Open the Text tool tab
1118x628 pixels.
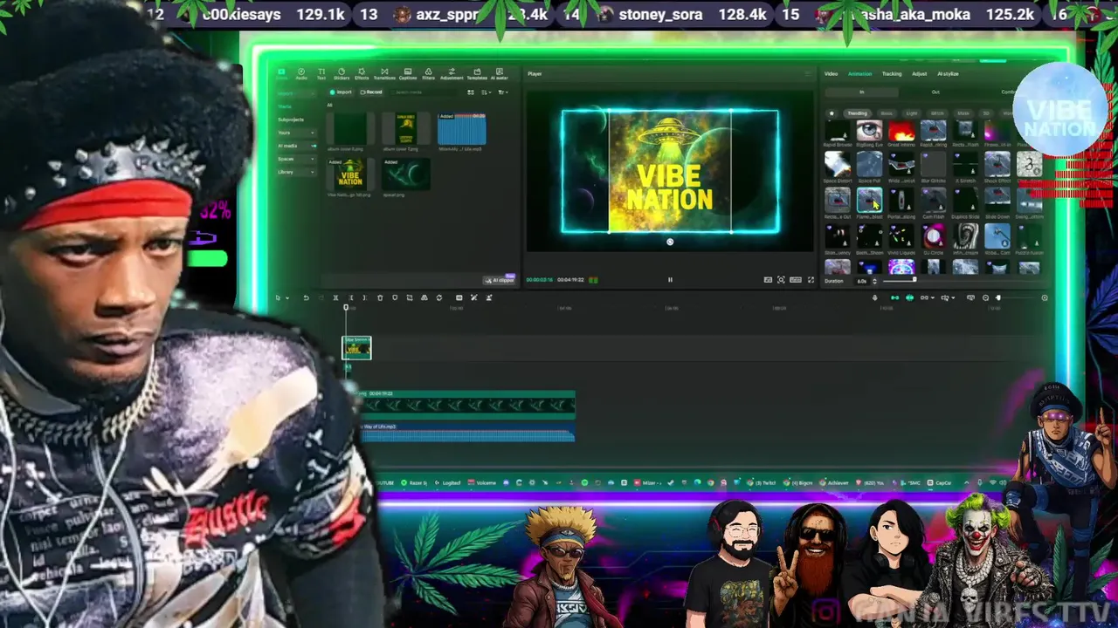[x=321, y=73]
